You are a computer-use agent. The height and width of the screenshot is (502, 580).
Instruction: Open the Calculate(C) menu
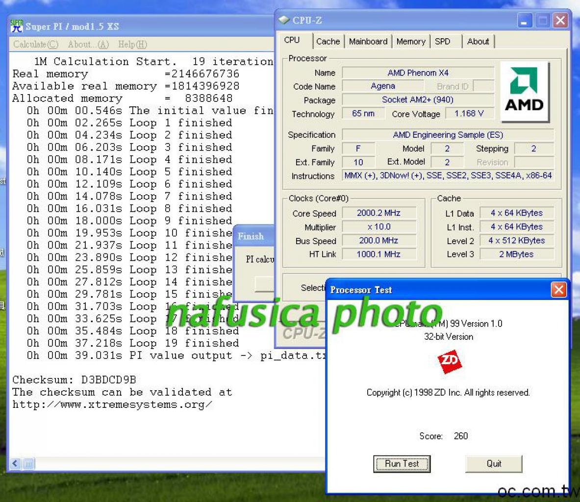36,45
